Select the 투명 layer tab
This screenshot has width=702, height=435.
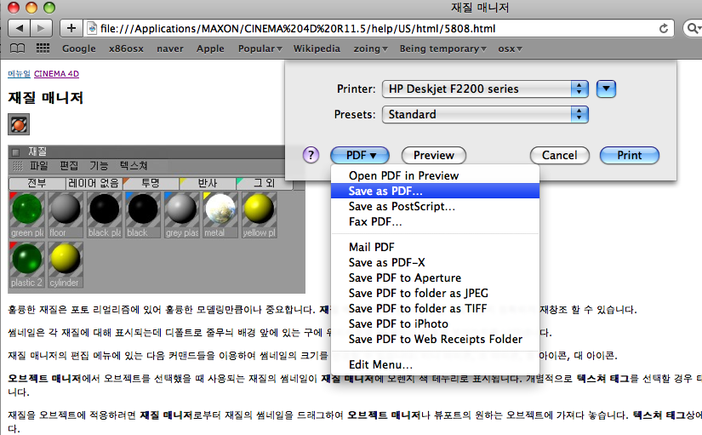click(x=151, y=183)
